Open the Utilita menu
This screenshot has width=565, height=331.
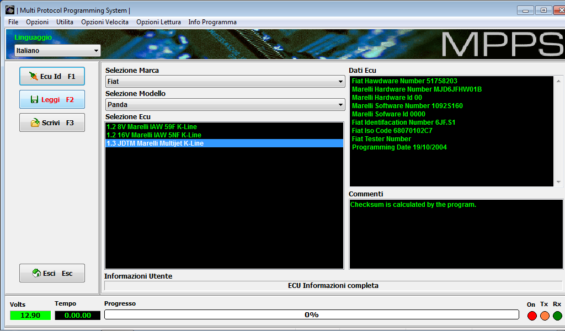pos(65,22)
